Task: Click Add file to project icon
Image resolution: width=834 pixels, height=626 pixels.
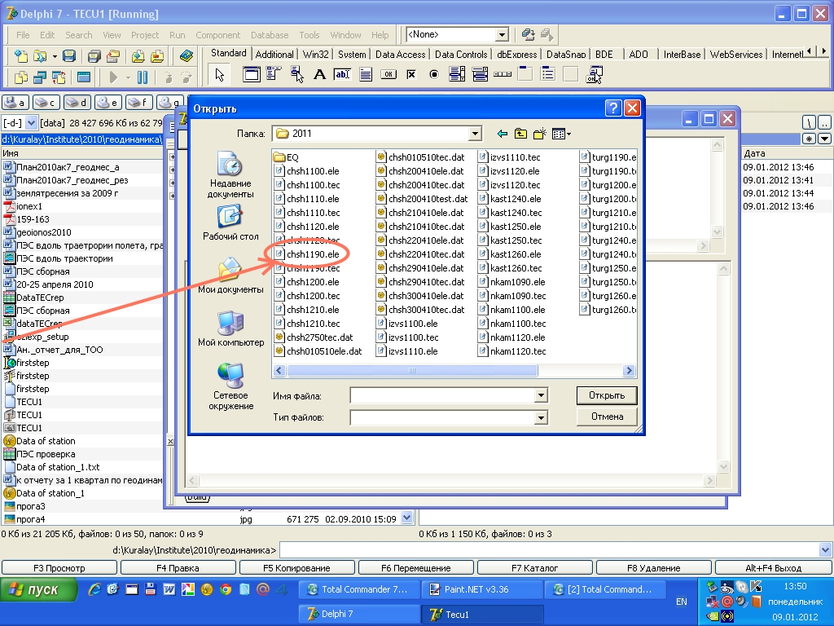Action: (x=138, y=56)
